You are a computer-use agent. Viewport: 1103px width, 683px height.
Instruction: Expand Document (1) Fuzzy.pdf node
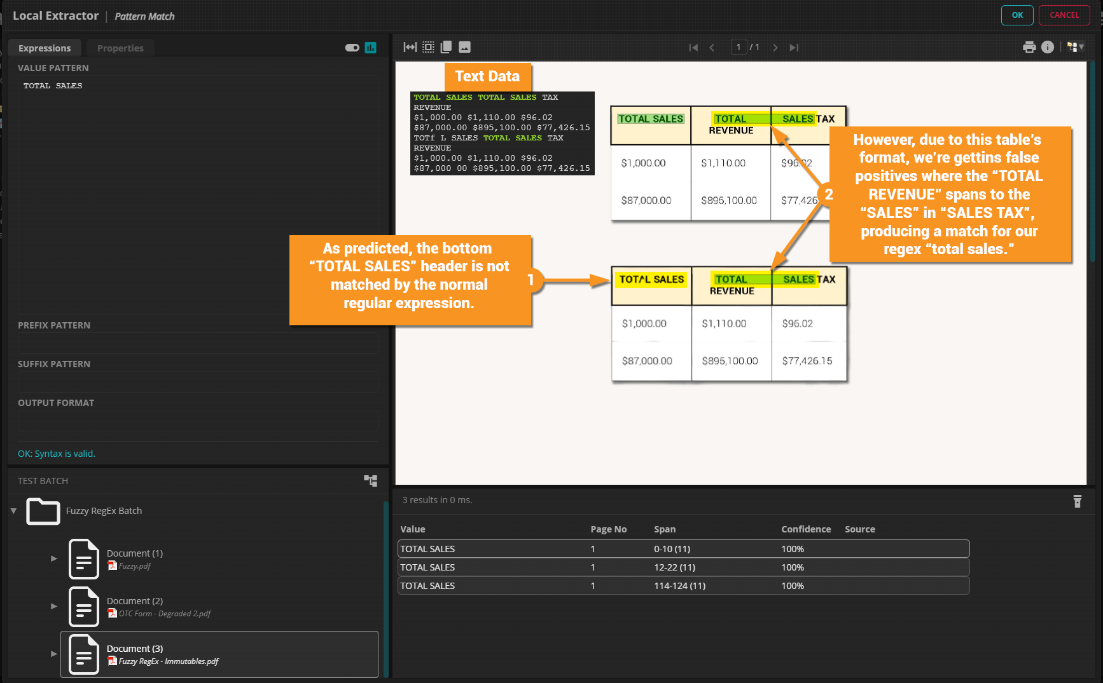(54, 558)
